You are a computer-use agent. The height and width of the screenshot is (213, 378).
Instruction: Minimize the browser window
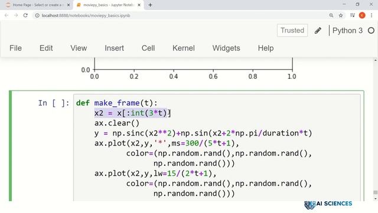coord(344,4)
